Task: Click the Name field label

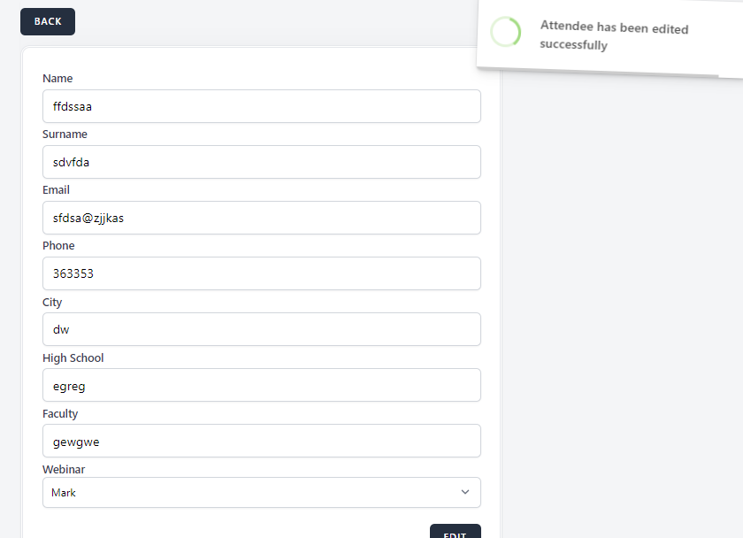Action: pyautogui.click(x=57, y=79)
